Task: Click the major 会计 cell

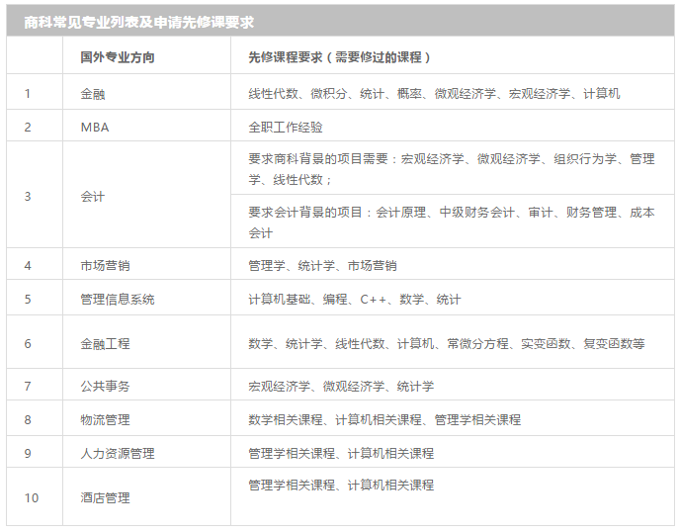Action: pos(93,196)
